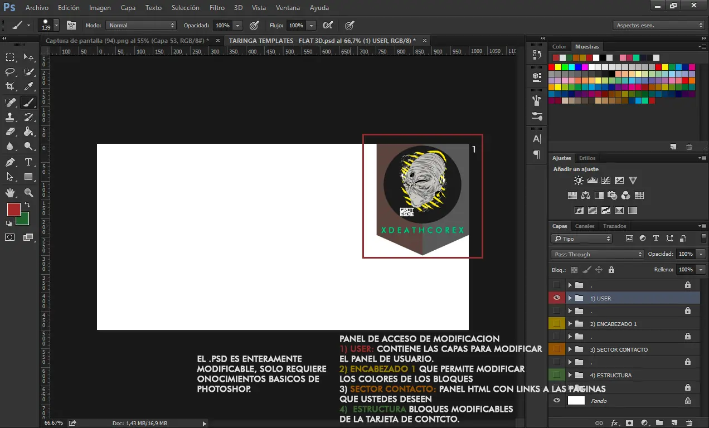Image resolution: width=709 pixels, height=428 pixels.
Task: Select the Eyedropper tool
Action: 28,86
